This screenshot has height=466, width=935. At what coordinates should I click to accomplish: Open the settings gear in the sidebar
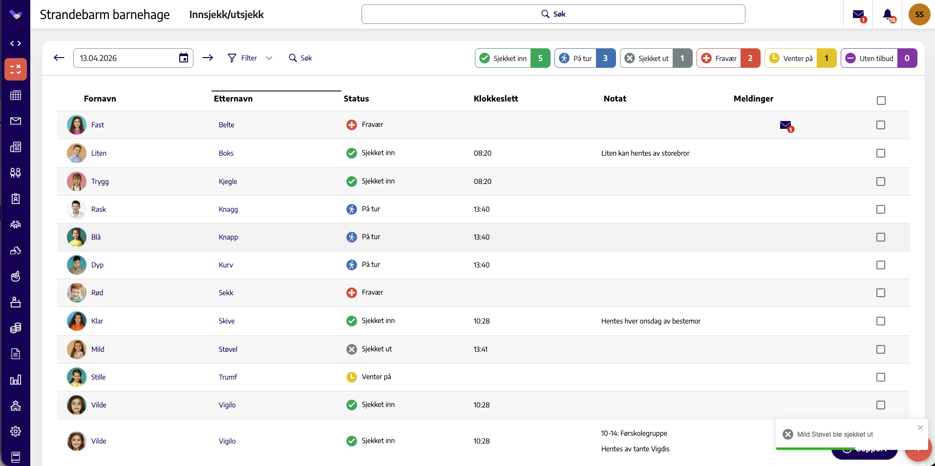coord(16,431)
